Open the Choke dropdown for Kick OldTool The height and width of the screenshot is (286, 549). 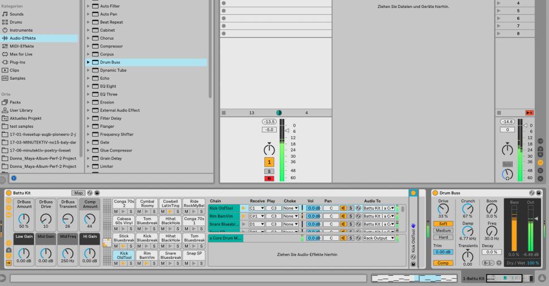click(x=291, y=208)
